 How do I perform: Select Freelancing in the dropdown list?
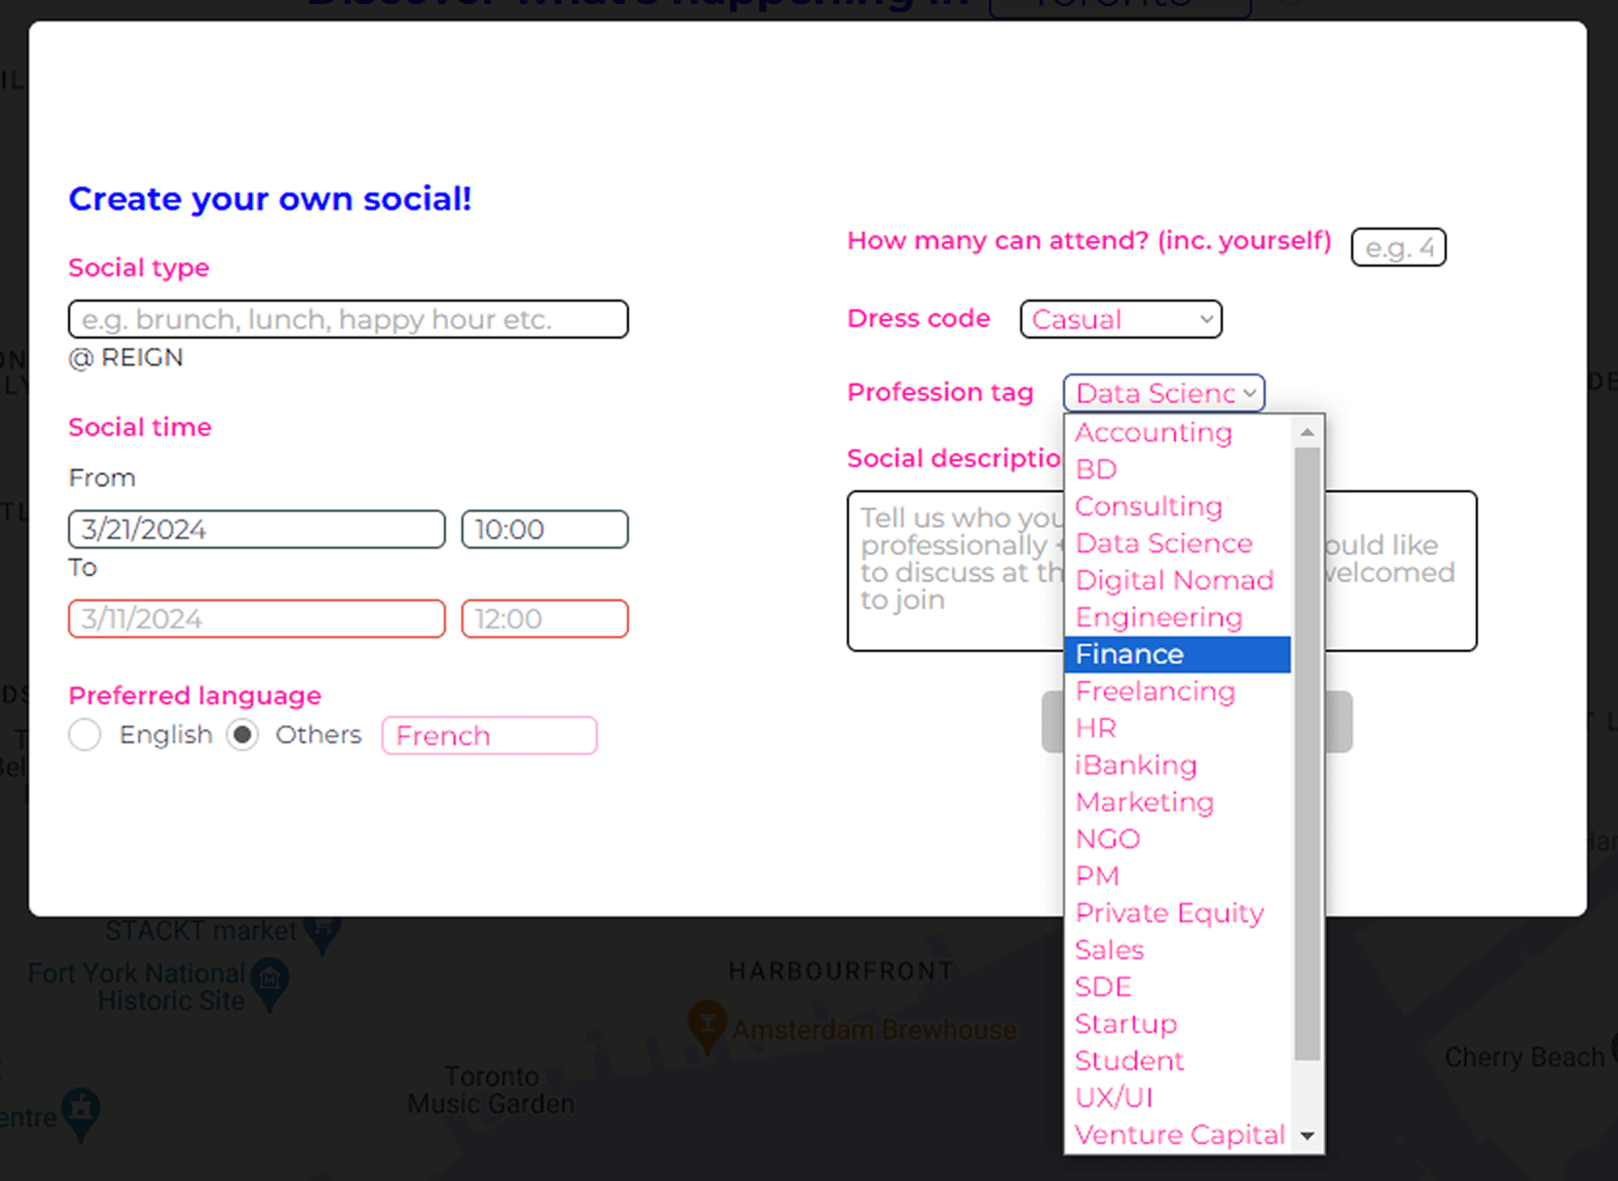tap(1178, 691)
